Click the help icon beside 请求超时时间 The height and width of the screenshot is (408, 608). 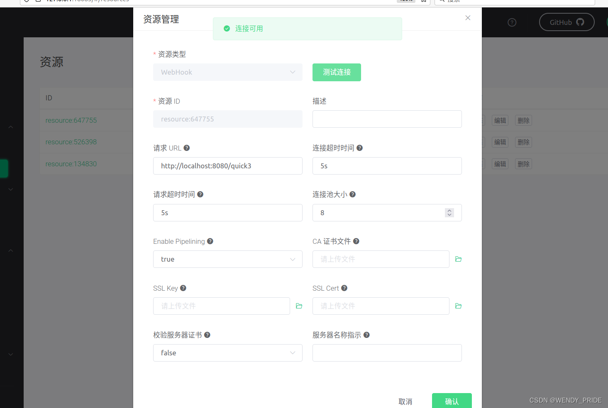(200, 194)
